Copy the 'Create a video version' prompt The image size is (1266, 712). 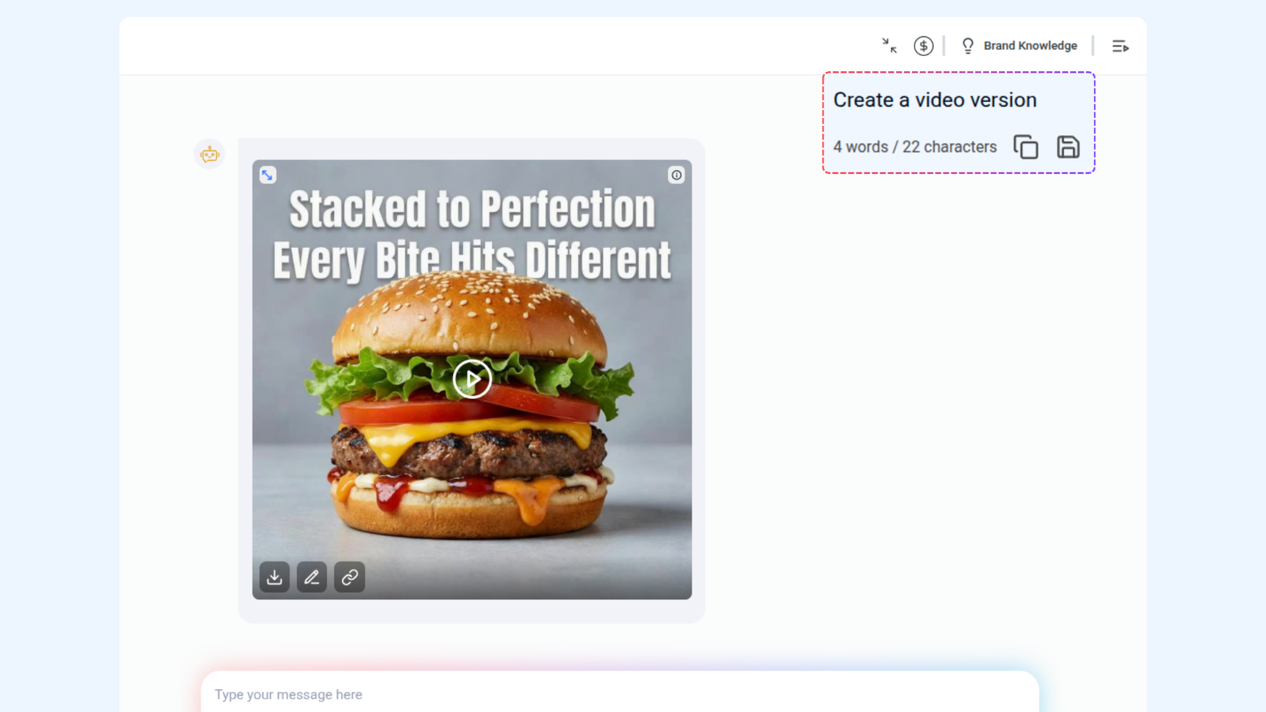coord(1026,147)
